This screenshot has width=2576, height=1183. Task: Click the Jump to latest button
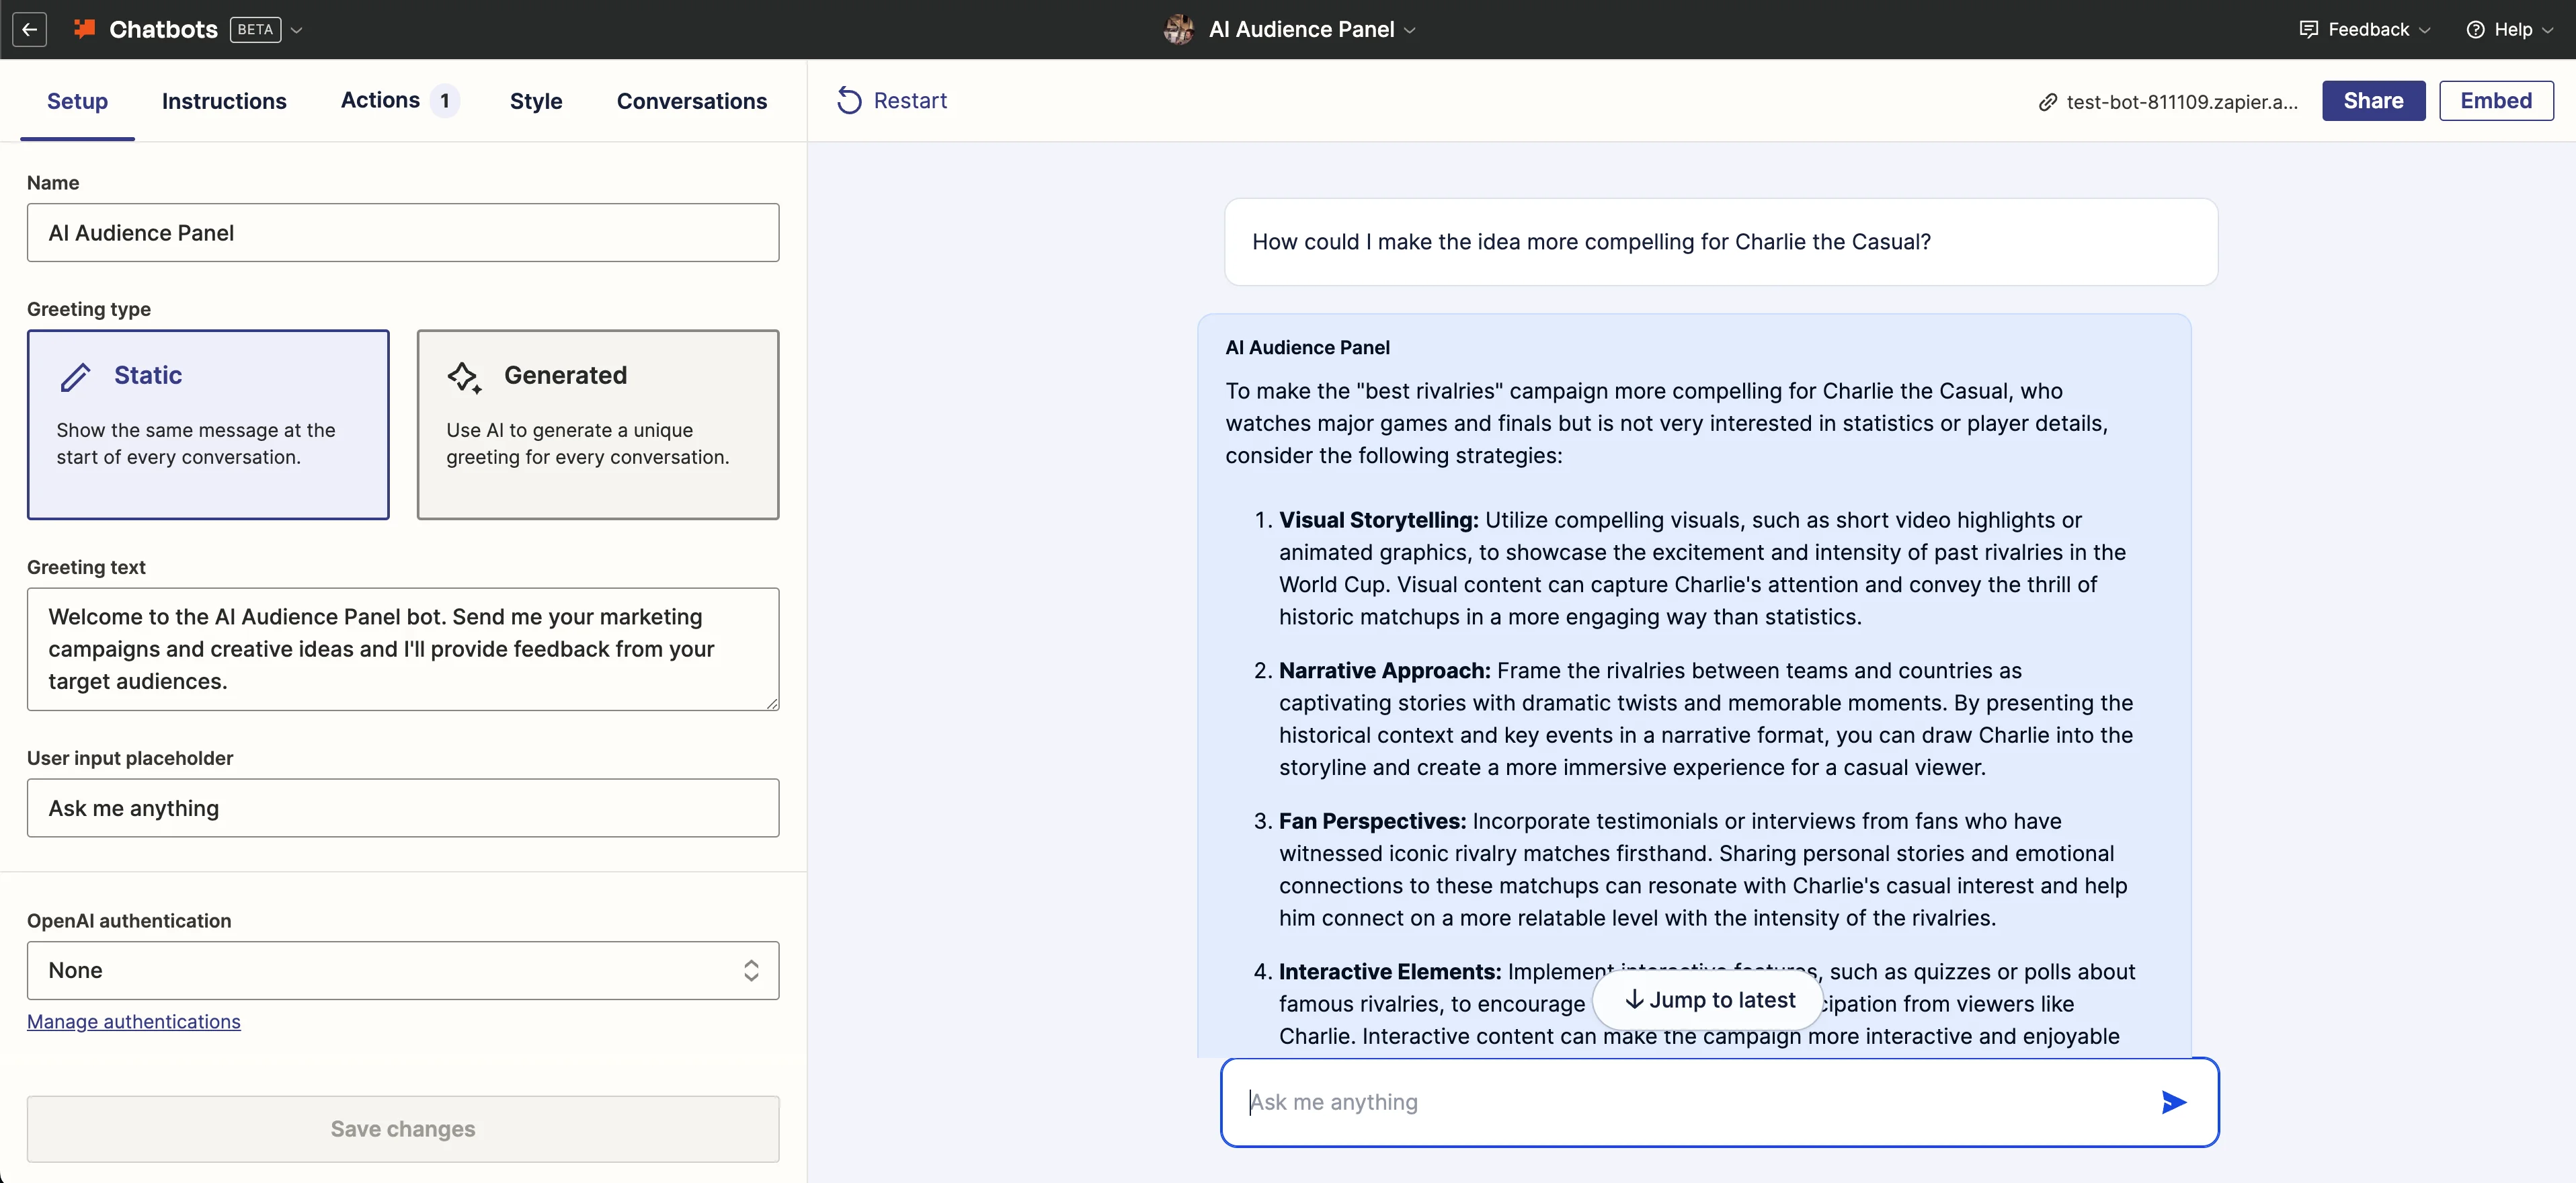1709,1000
